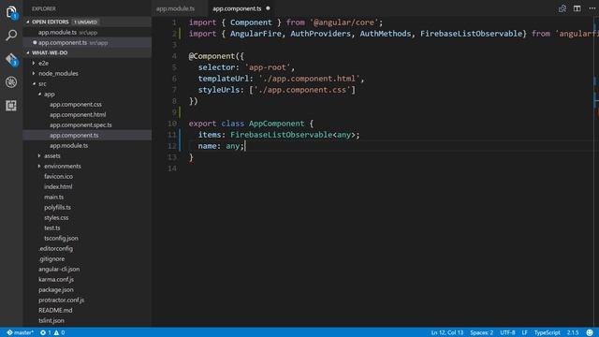Open the Search view in activity bar
The image size is (599, 337).
pos(11,36)
